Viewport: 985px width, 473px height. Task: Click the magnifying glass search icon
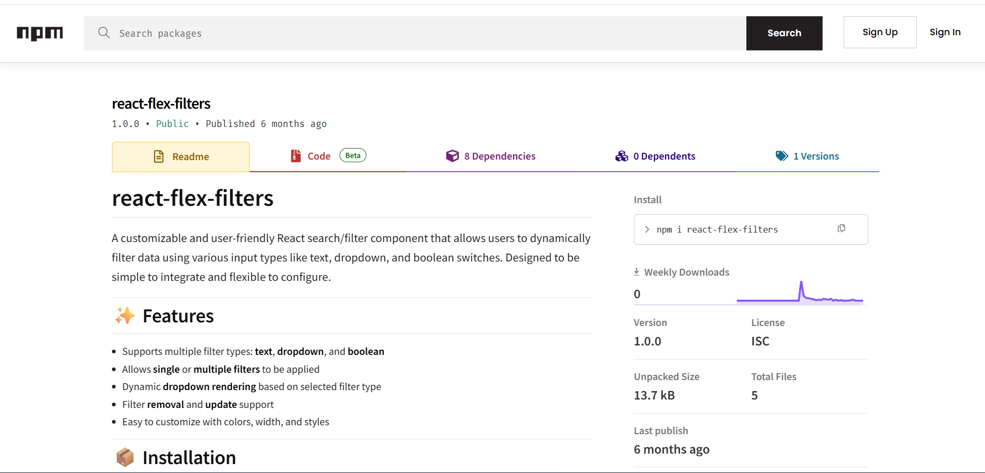pos(104,33)
